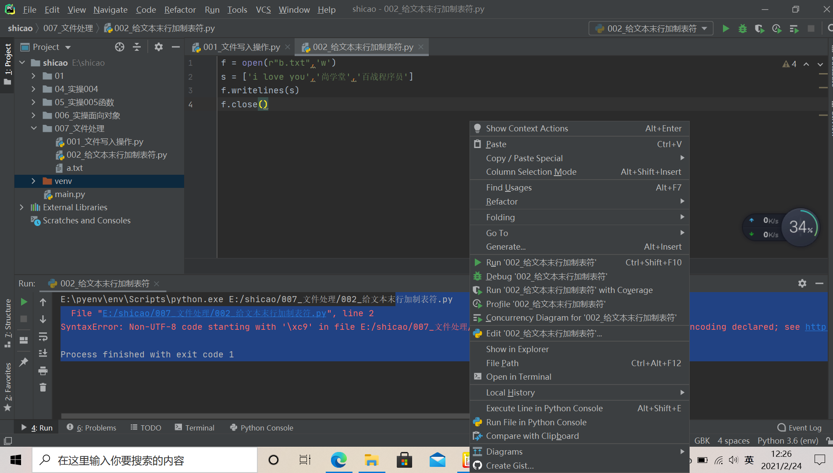Click the Debug bug icon in the top toolbar
Image resolution: width=833 pixels, height=473 pixels.
pyautogui.click(x=742, y=28)
